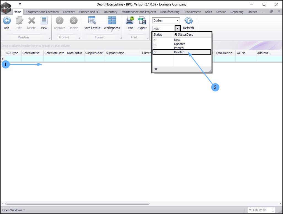
Task: Open the View document icon
Action: pos(44,20)
